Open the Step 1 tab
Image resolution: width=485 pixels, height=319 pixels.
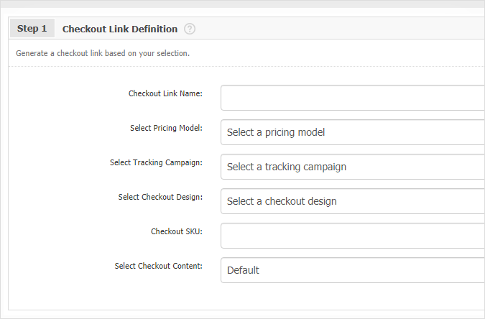(32, 29)
